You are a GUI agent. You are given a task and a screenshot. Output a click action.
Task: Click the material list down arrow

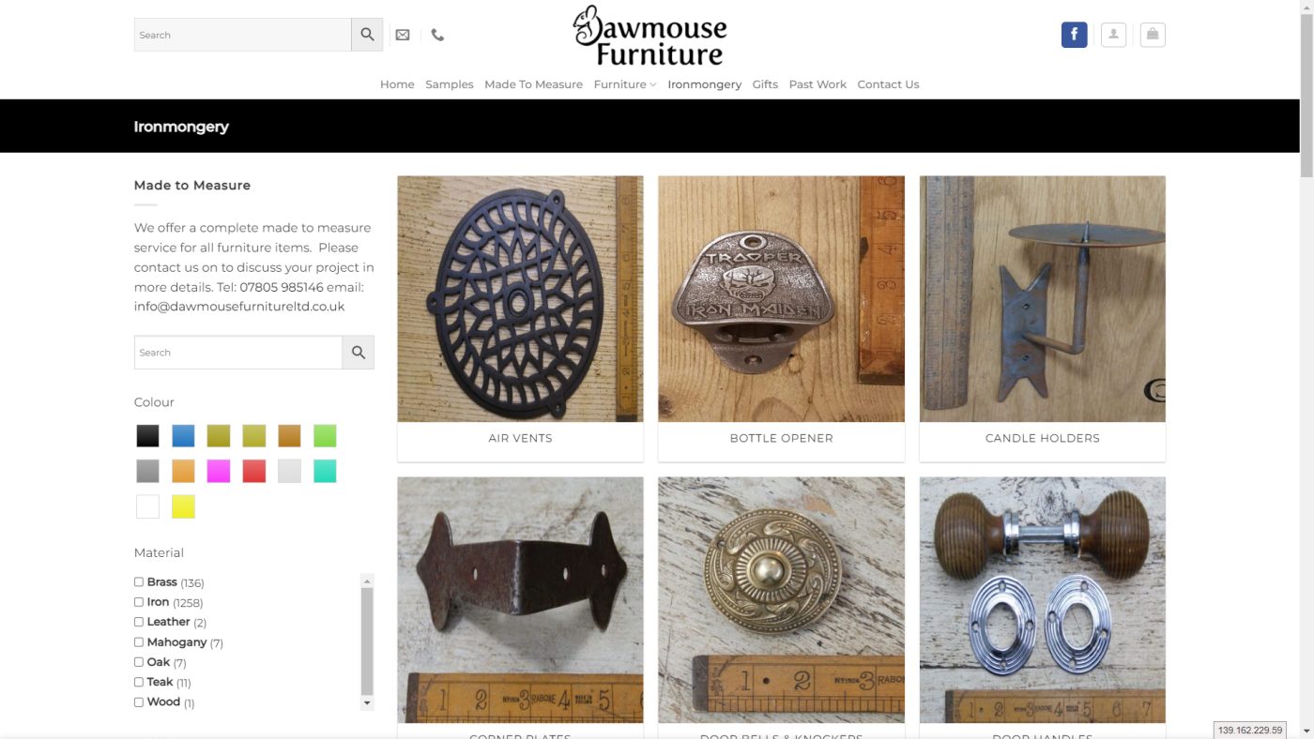(367, 702)
